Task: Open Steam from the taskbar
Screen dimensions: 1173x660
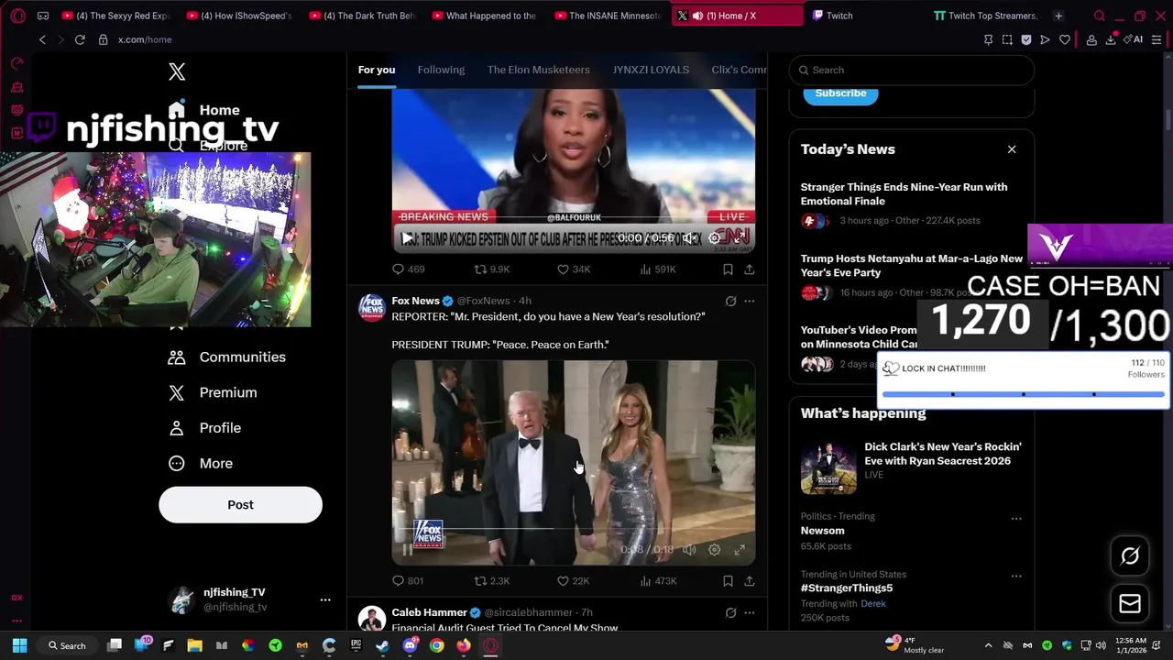Action: point(383,645)
